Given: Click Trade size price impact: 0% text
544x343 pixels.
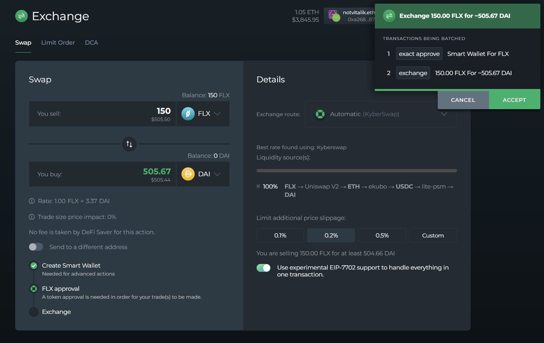Looking at the screenshot, I should (77, 217).
